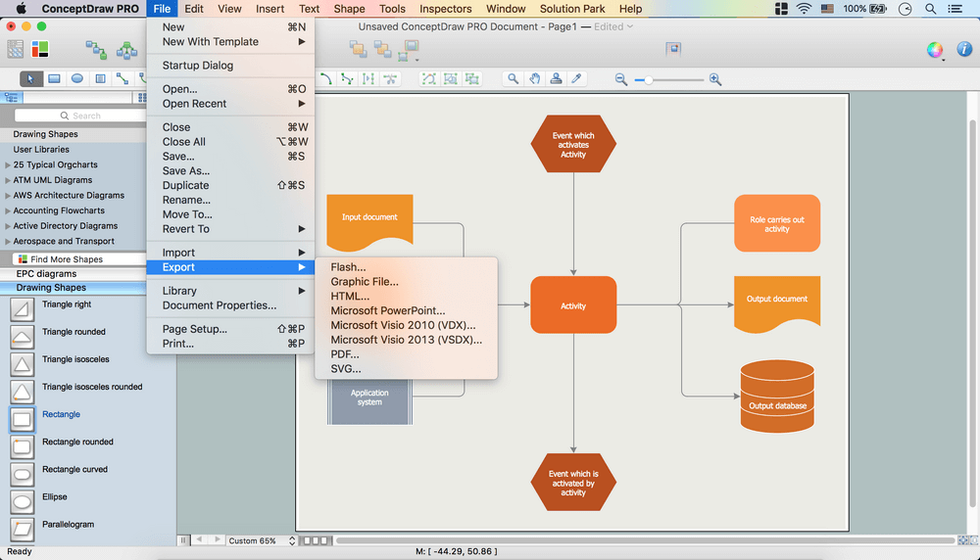
Task: Select the pointer arrow tool
Action: 30,78
